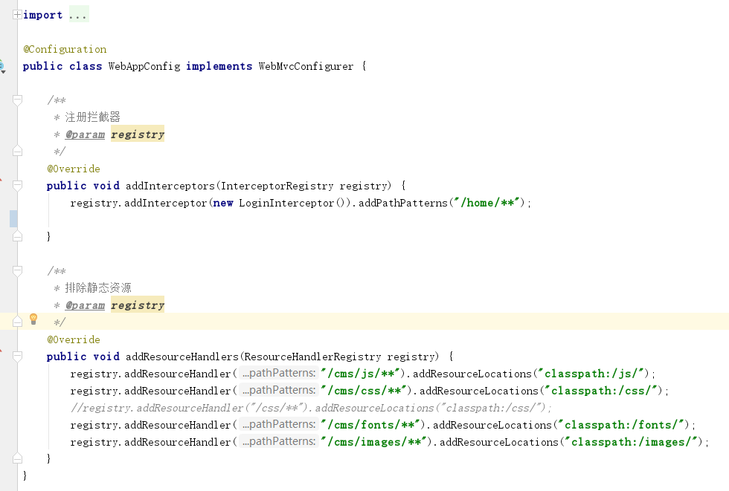Collapse the addInterceptors method body
This screenshot has height=491, width=729.
tap(17, 186)
